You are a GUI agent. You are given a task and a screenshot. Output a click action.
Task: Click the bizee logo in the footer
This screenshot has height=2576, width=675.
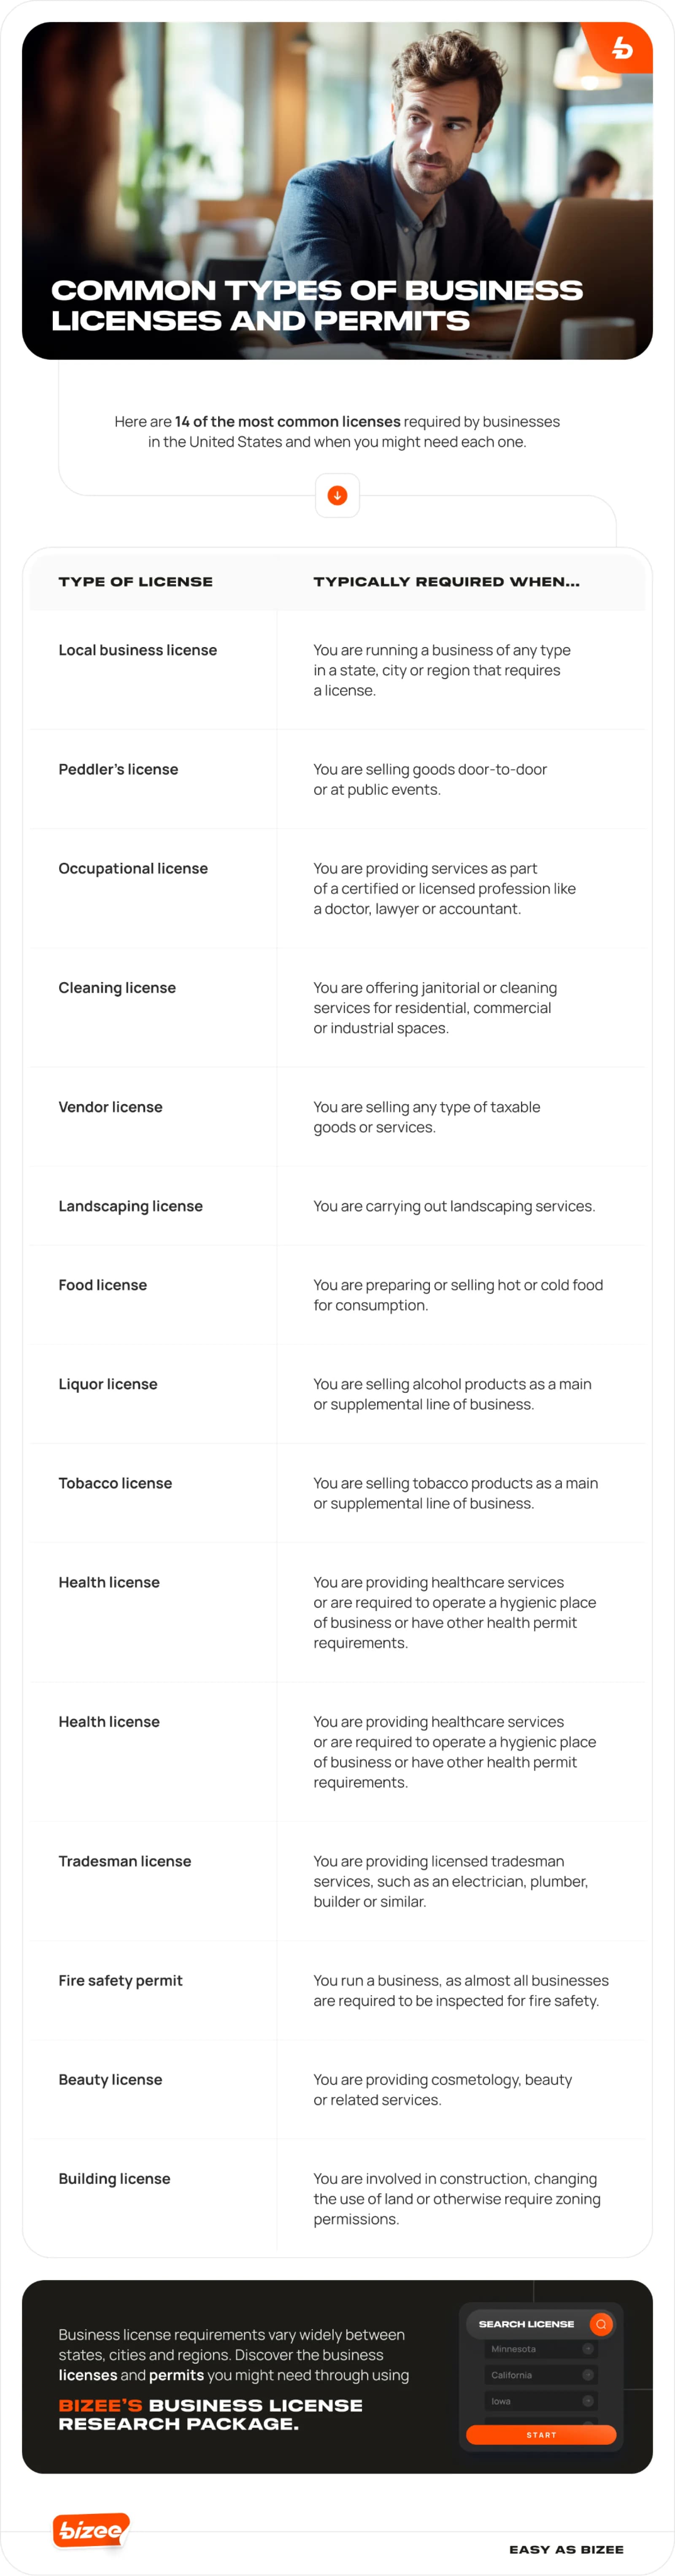tap(90, 2531)
